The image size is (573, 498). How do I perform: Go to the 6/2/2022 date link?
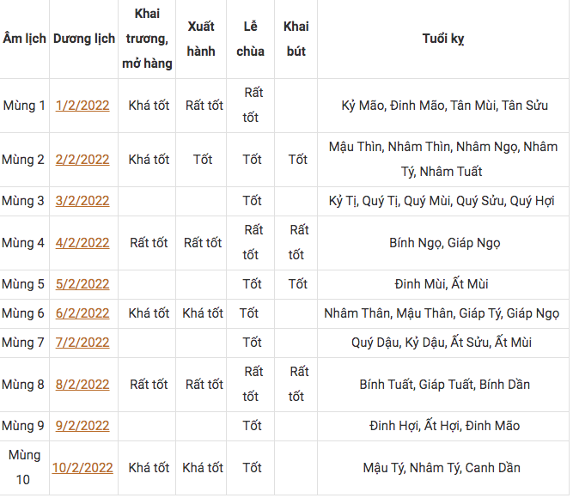click(82, 313)
